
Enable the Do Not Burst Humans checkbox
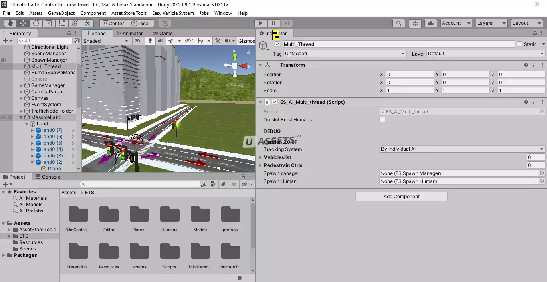382,120
